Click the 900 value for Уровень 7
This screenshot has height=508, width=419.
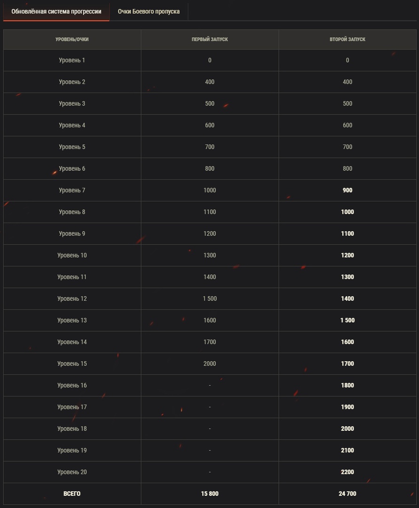pos(348,190)
